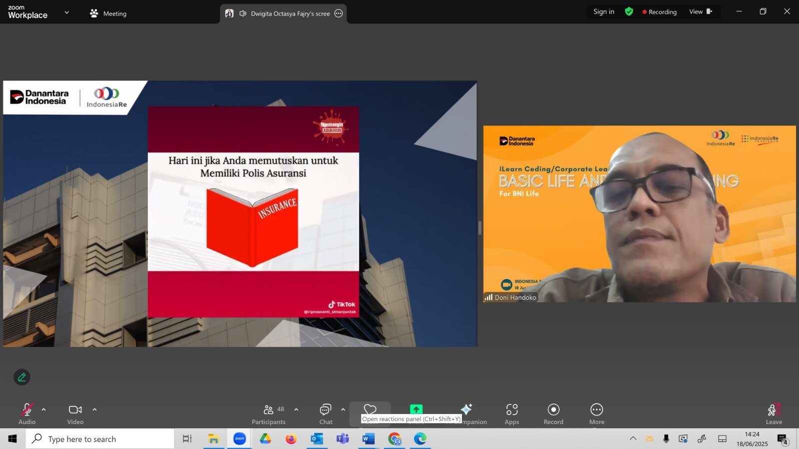799x449 pixels.
Task: Open the reactions panel heart icon
Action: (x=370, y=409)
